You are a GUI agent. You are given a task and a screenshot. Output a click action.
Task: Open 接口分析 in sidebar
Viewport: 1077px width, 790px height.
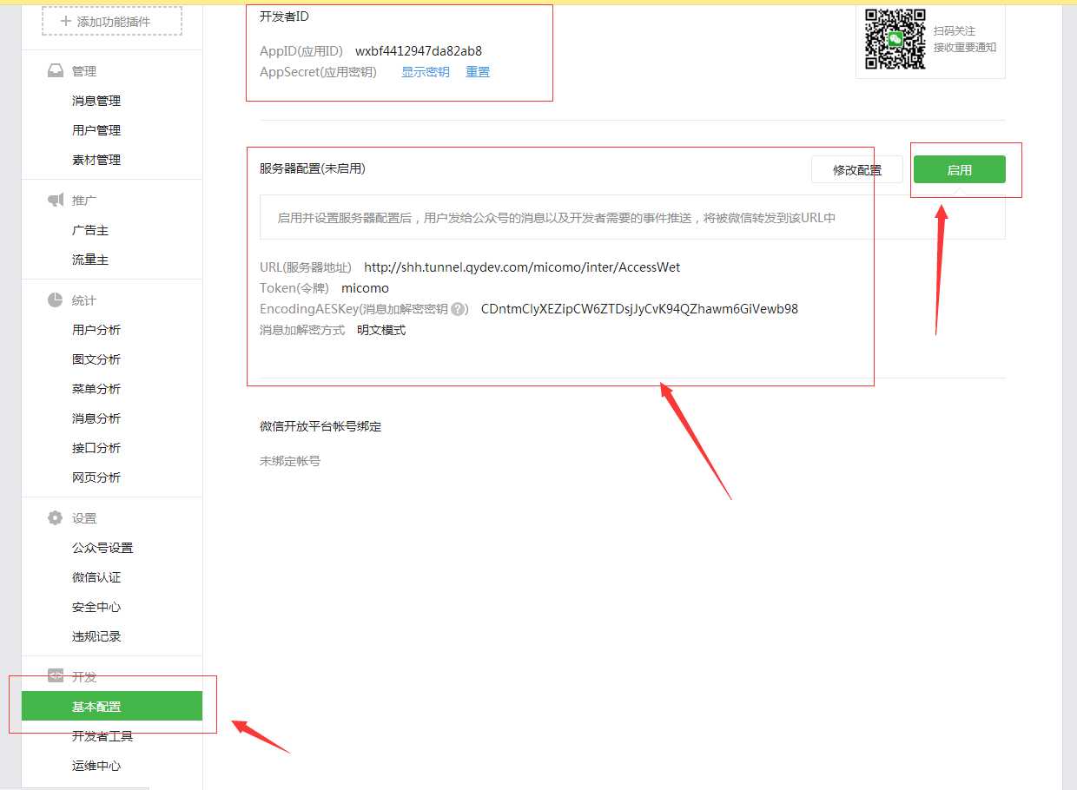coord(96,448)
